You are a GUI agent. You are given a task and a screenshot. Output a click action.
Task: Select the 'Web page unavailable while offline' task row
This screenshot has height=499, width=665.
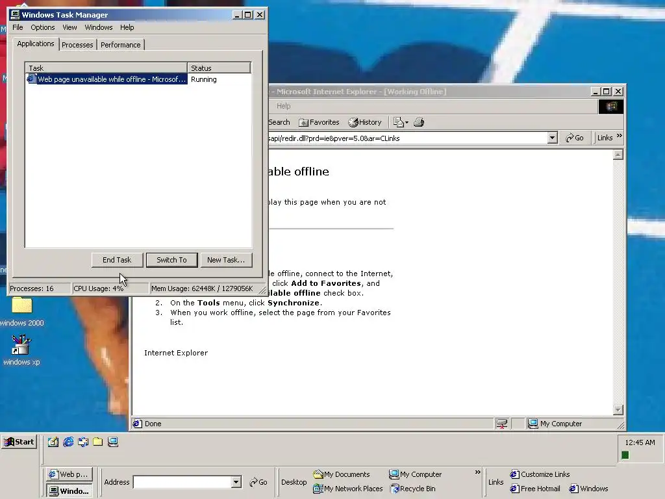[138, 79]
